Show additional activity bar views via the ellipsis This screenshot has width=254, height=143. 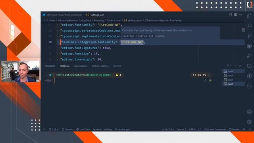(x=249, y=96)
